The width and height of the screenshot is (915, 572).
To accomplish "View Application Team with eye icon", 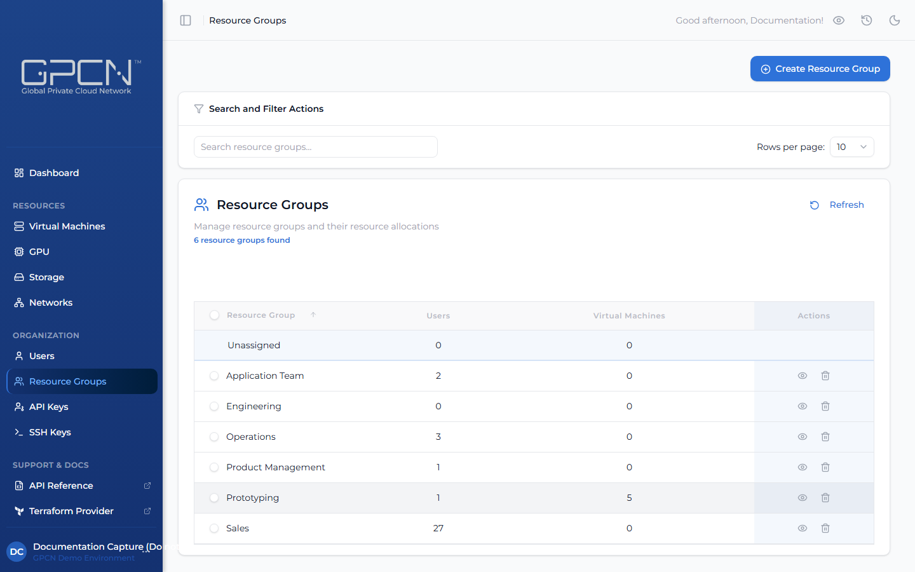I will pos(803,376).
